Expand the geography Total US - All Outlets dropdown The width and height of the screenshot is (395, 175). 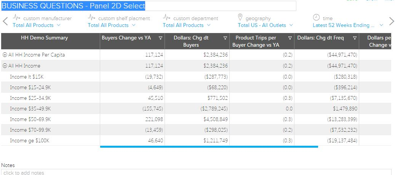click(265, 25)
